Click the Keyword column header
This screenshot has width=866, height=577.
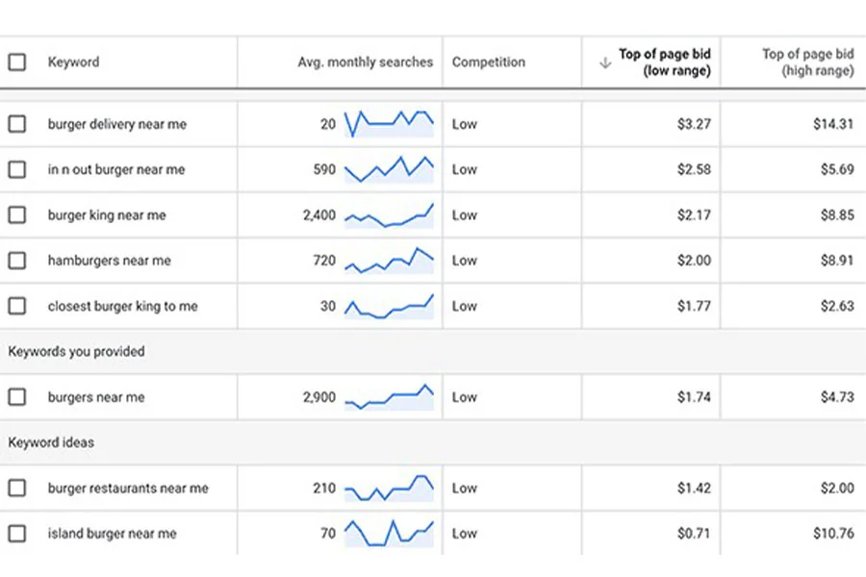(73, 62)
